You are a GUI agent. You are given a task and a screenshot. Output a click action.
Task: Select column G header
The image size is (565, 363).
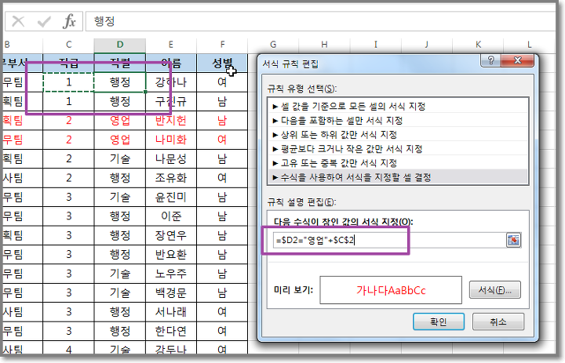click(273, 45)
